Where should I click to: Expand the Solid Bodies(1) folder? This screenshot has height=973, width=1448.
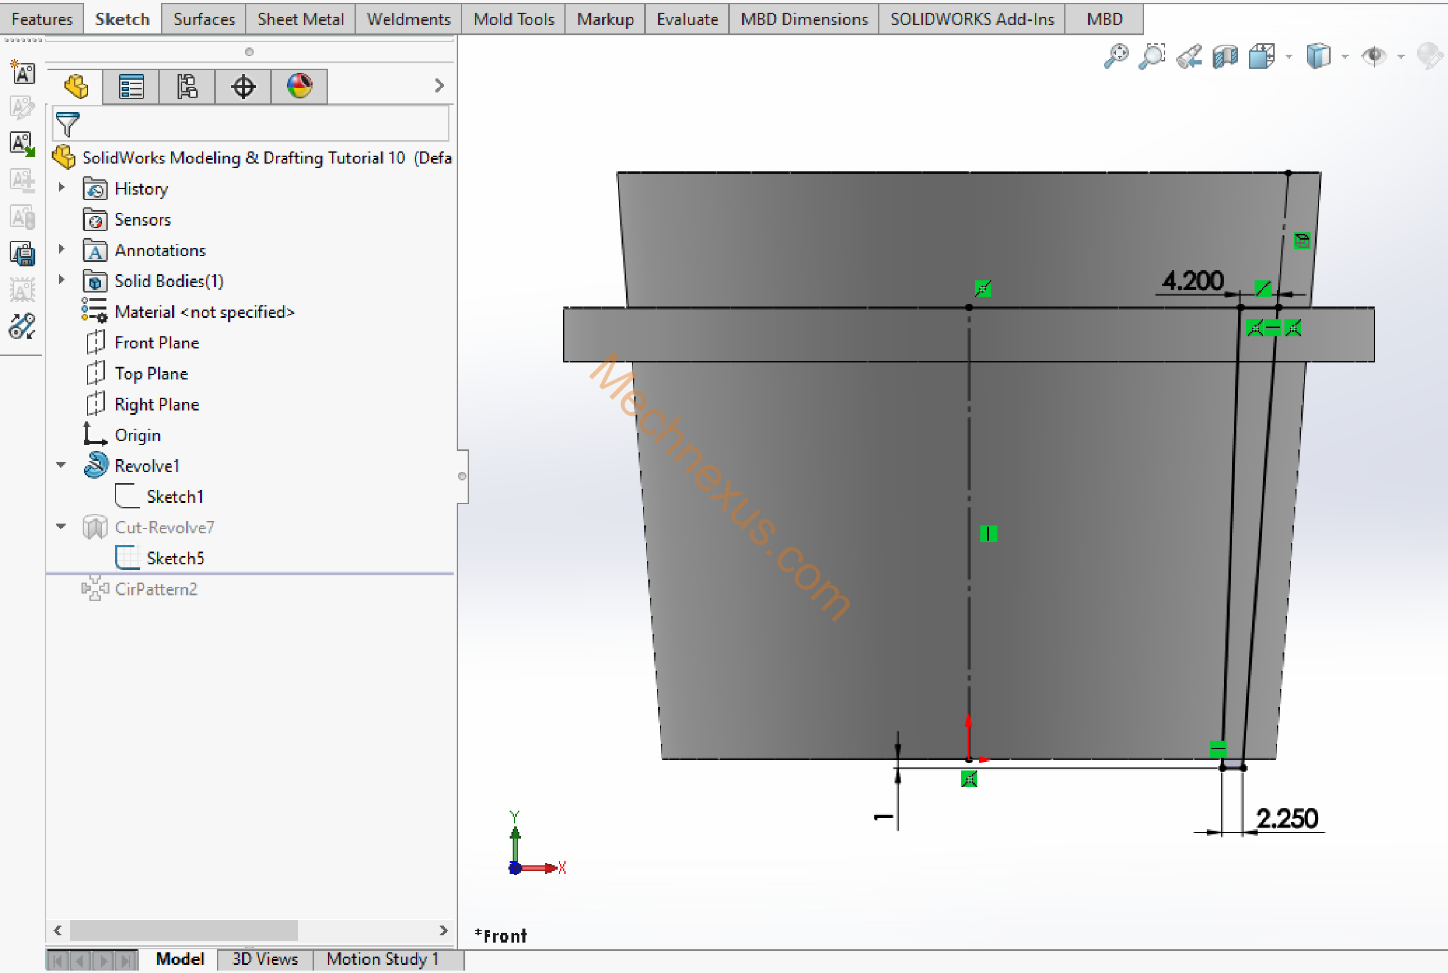pos(61,280)
